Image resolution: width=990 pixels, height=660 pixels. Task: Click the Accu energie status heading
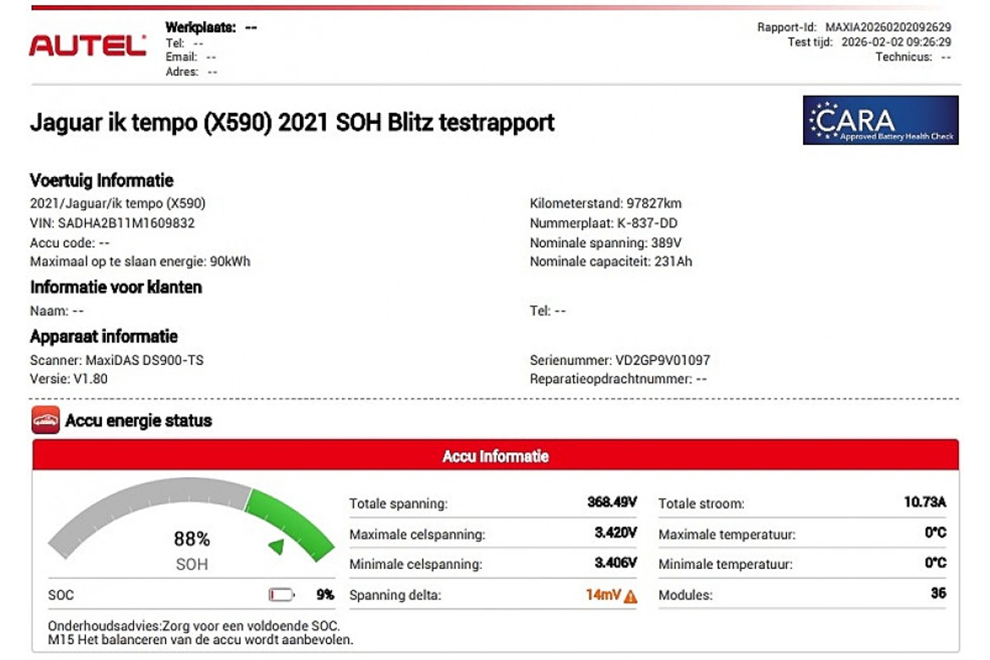pyautogui.click(x=138, y=421)
